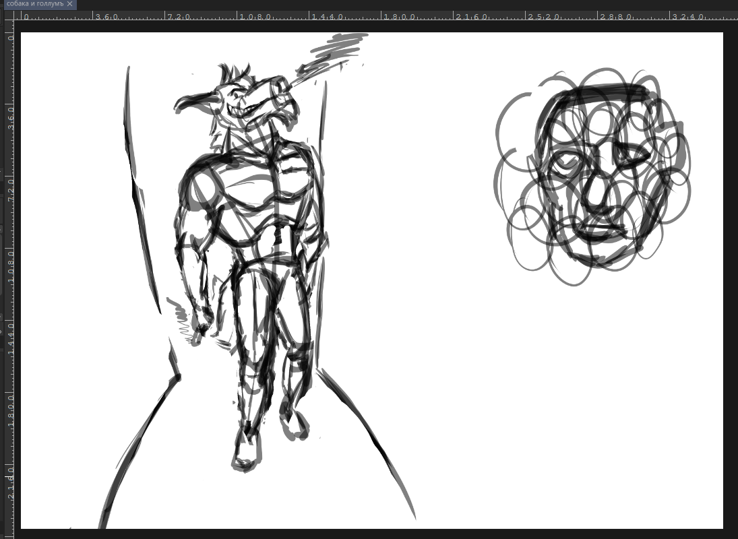Switch to the собака и голлумъ document tab

34,4
